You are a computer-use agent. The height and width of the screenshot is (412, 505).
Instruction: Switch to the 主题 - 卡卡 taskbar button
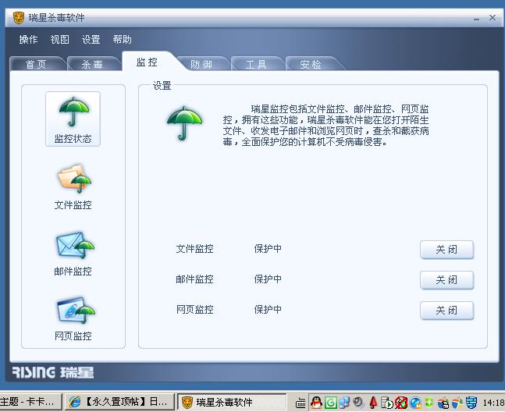[x=30, y=402]
